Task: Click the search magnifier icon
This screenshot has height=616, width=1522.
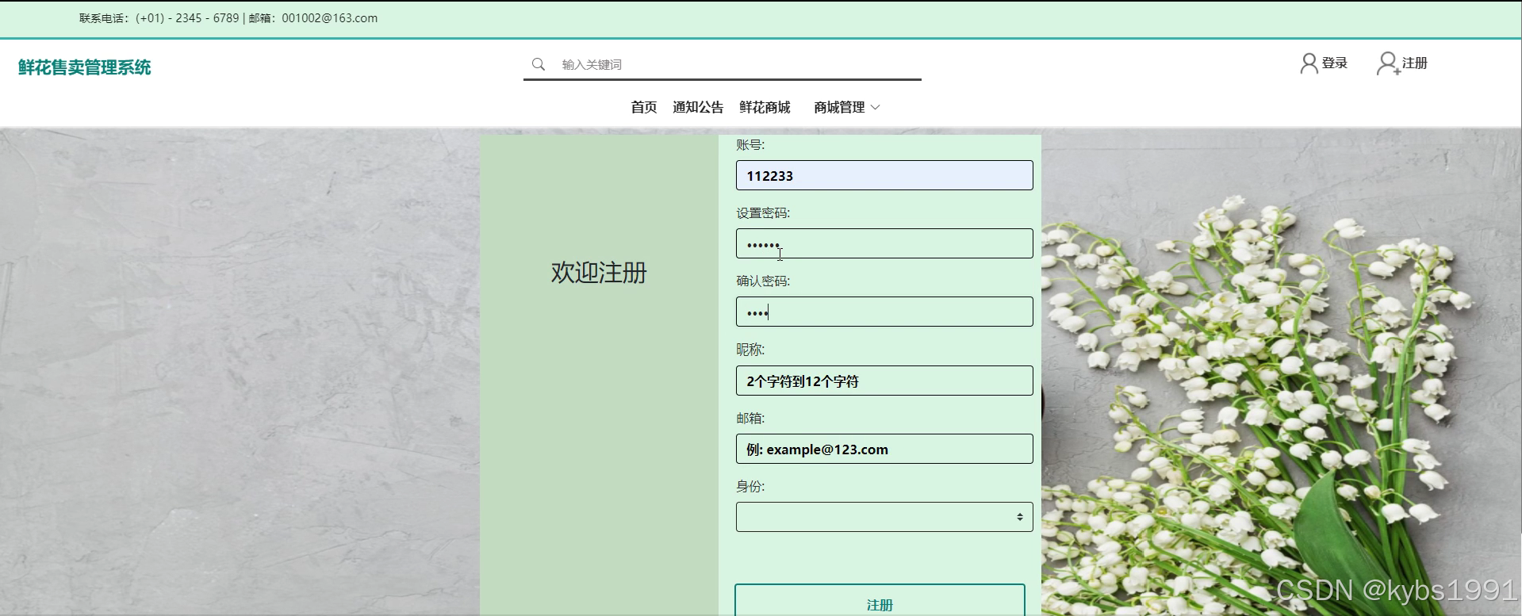Action: click(x=538, y=64)
